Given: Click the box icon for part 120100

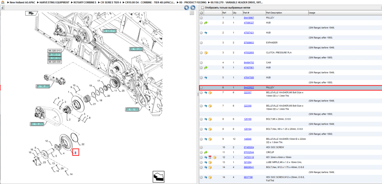Looking at the screenshot, I should pyautogui.click(x=210, y=119).
